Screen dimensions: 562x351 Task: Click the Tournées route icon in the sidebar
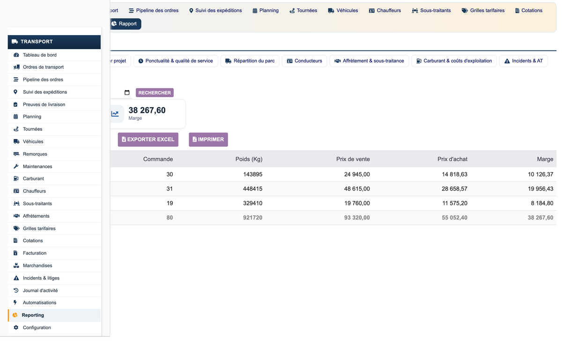pos(16,129)
